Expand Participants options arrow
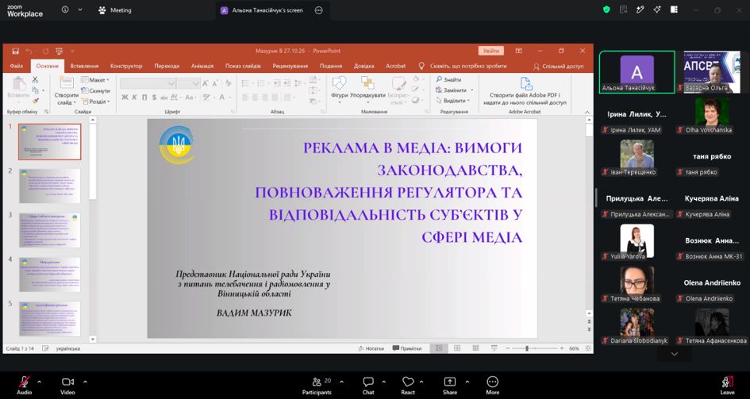This screenshot has width=750, height=399. [x=341, y=382]
